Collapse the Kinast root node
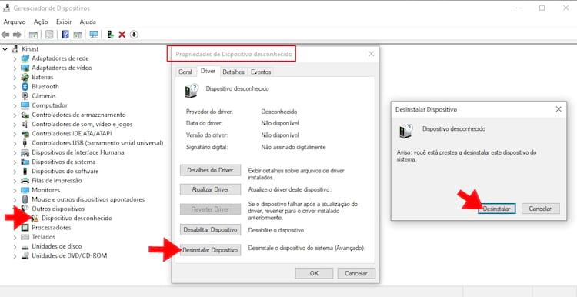577x297 pixels. 5,49
